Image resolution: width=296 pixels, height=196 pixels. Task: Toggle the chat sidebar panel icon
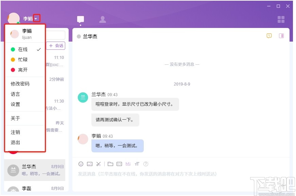281,35
